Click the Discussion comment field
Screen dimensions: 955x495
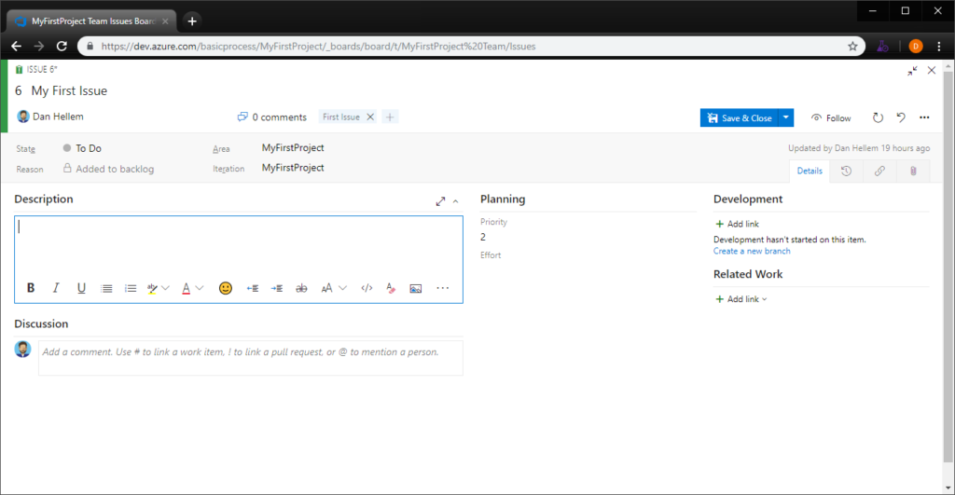[250, 358]
